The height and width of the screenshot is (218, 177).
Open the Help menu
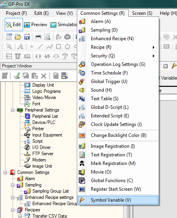coord(168,13)
